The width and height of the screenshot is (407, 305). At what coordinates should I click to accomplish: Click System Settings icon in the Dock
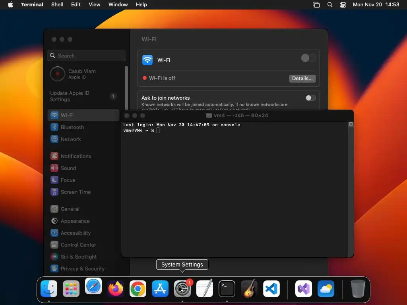182,289
